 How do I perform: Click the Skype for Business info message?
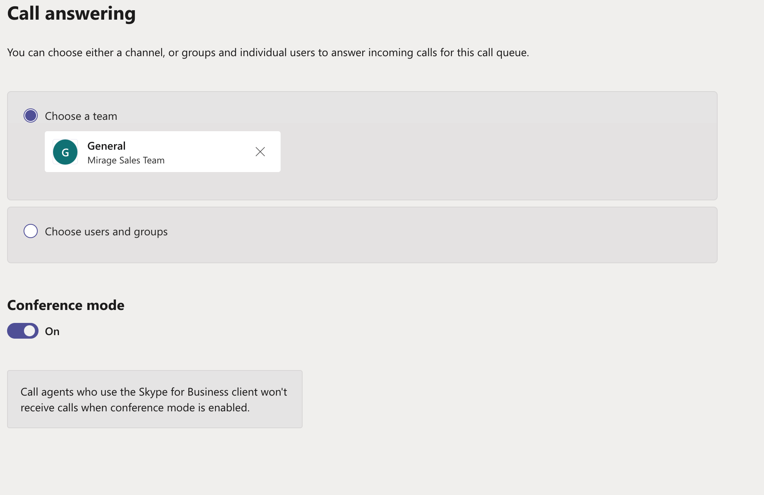[x=155, y=399]
